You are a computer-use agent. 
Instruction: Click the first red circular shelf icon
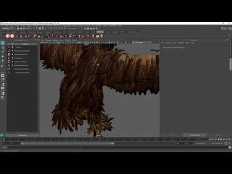coord(8,36)
